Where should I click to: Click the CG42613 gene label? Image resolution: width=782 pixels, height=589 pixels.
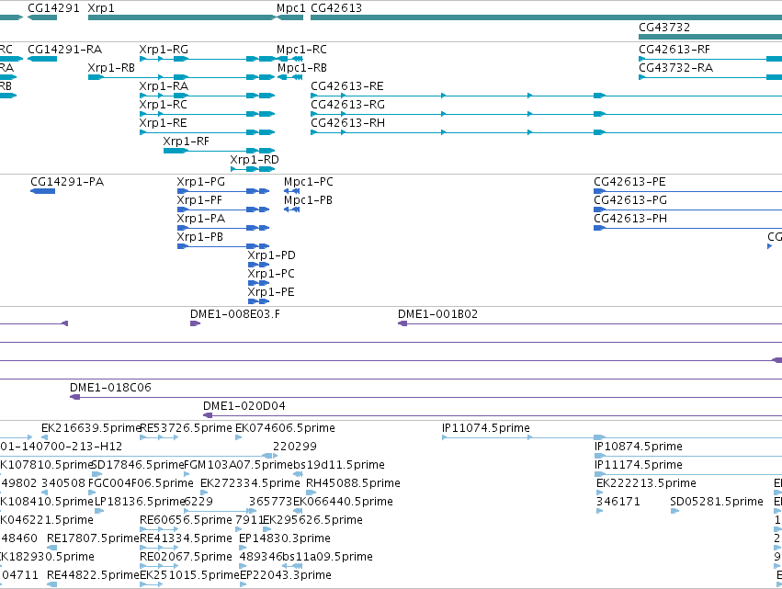336,8
